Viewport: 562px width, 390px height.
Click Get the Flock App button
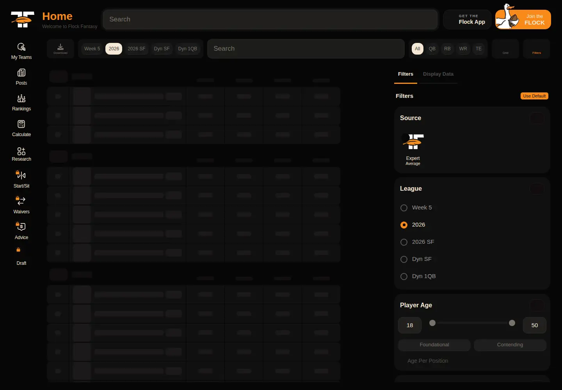pos(467,19)
